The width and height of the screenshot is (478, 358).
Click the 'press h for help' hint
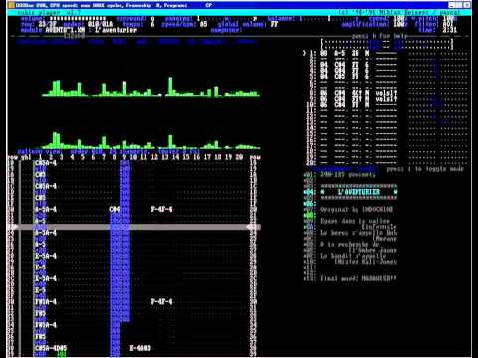click(379, 36)
